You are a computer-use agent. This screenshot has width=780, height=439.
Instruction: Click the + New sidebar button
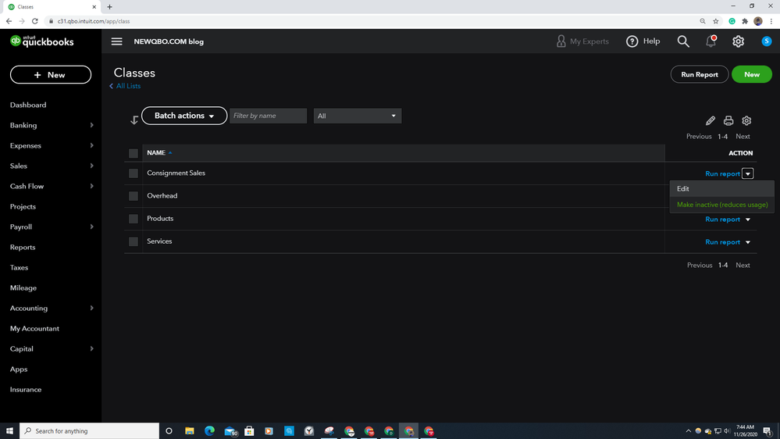(x=51, y=75)
